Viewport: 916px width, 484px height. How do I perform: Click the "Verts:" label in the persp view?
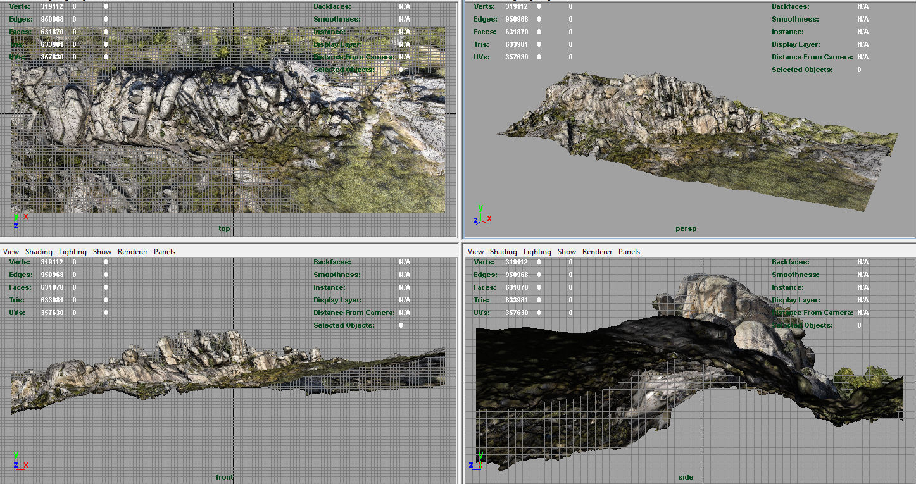click(484, 6)
